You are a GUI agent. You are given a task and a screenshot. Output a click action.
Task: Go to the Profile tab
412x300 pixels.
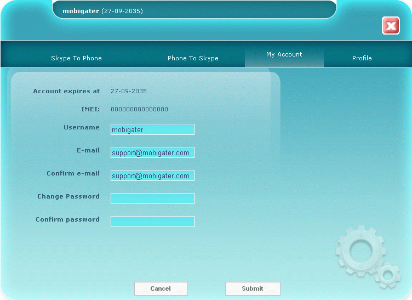(362, 58)
